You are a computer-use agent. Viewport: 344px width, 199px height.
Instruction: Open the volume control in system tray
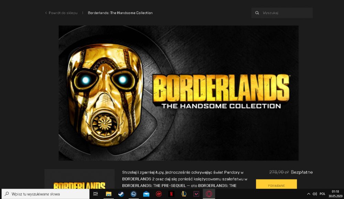tap(314, 194)
